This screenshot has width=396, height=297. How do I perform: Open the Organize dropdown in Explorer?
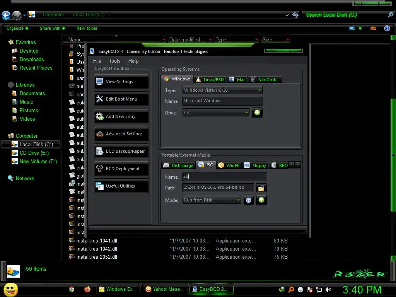click(17, 28)
